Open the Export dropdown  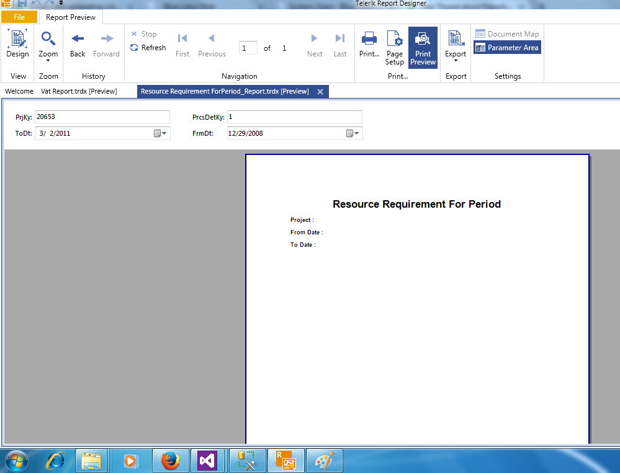(x=456, y=45)
